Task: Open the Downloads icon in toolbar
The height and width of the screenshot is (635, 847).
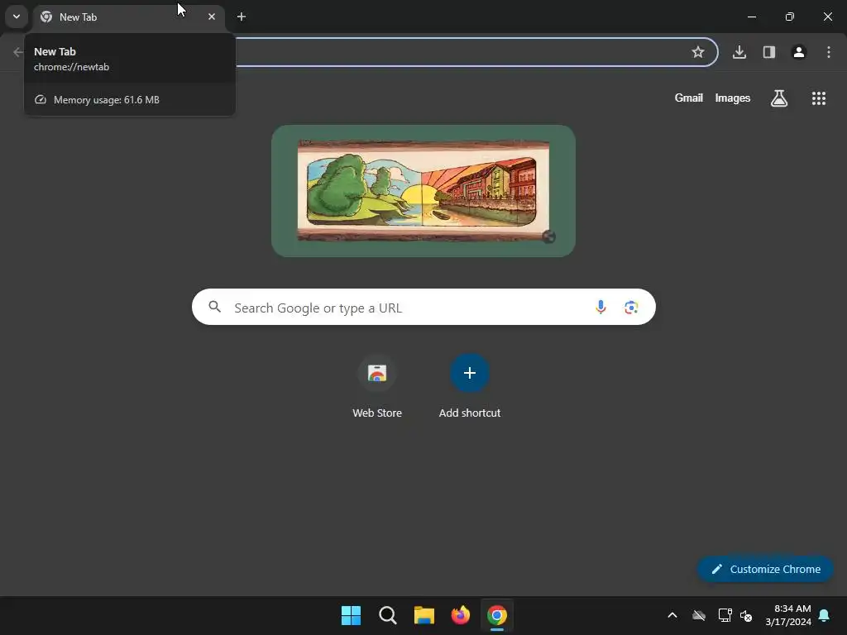Action: pos(739,52)
